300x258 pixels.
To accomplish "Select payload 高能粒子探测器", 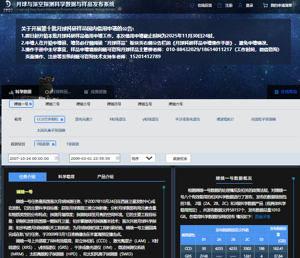I will [x=263, y=119].
